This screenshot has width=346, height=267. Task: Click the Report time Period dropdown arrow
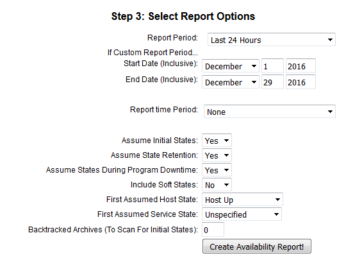[330, 112]
